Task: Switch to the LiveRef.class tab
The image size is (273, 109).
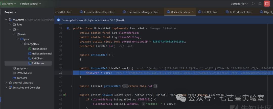Action: (x=208, y=12)
